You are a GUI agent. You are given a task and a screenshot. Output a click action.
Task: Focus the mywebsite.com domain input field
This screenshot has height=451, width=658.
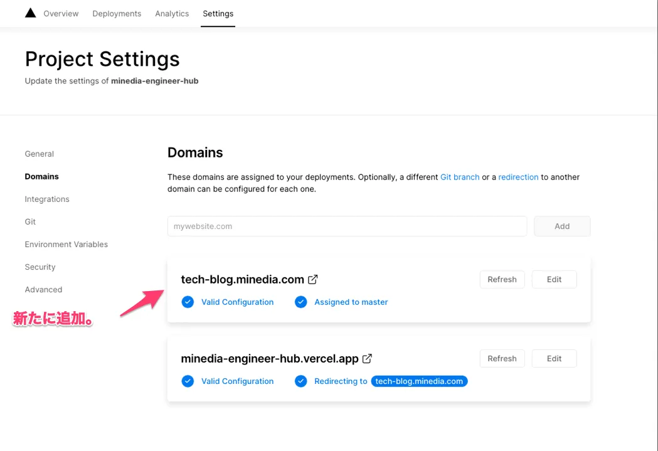(347, 226)
